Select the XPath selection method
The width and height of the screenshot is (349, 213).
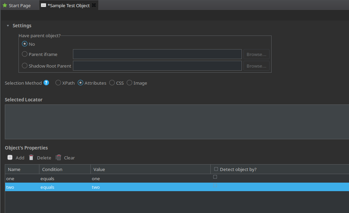coord(58,83)
